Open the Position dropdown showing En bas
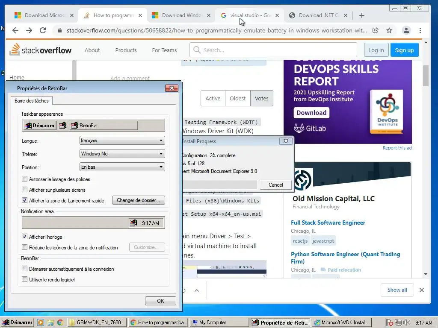This screenshot has height=328, width=438. (x=122, y=167)
